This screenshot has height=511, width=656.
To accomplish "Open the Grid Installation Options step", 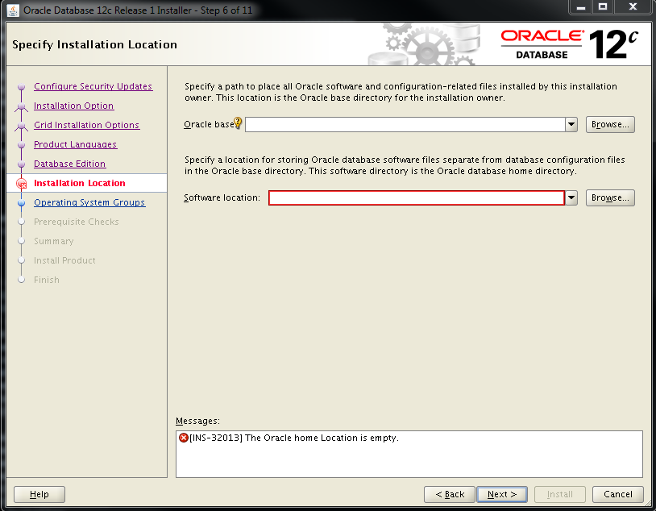I will [86, 125].
